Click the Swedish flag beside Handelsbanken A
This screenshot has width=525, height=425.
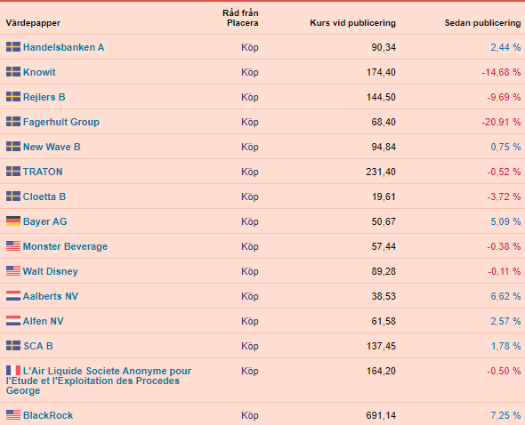point(13,47)
